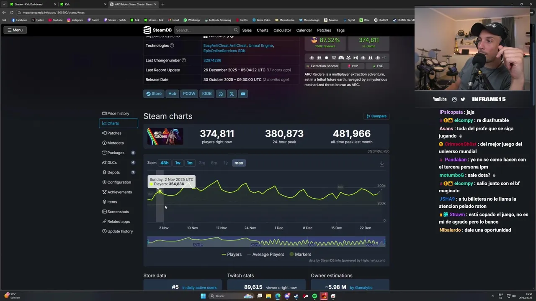536x301 pixels.
Task: Click the shopping cart feature icon
Action: pyautogui.click(x=334, y=58)
